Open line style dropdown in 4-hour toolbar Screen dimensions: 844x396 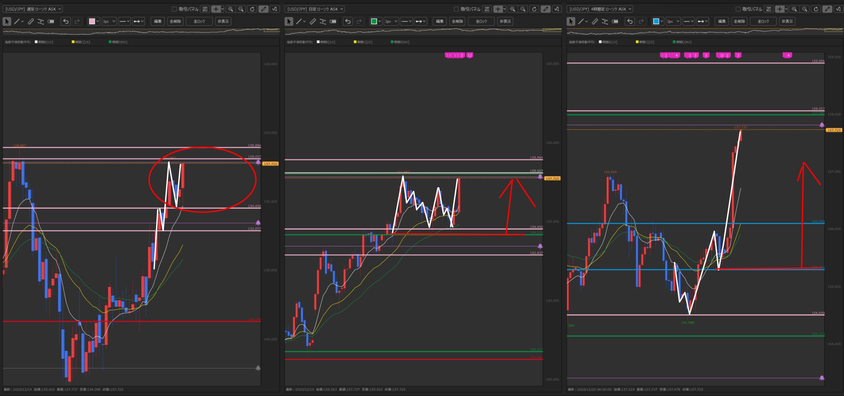pyautogui.click(x=689, y=21)
